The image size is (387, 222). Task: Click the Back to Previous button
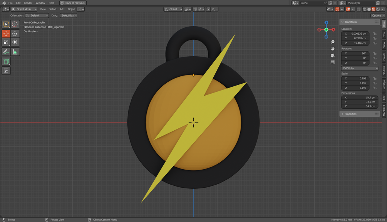pyautogui.click(x=73, y=3)
